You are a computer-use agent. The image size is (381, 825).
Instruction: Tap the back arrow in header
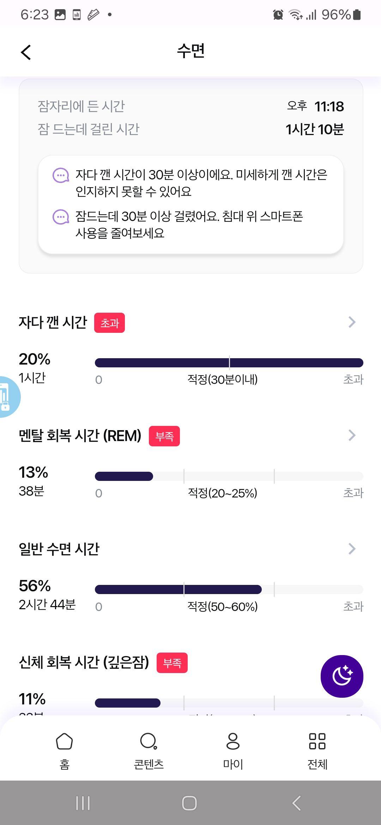(26, 52)
